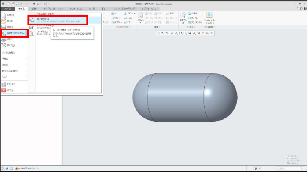Image resolution: width=308 pixels, height=172 pixels.
Task: Select the Round (ラウンド) tool
Action: 116,18
